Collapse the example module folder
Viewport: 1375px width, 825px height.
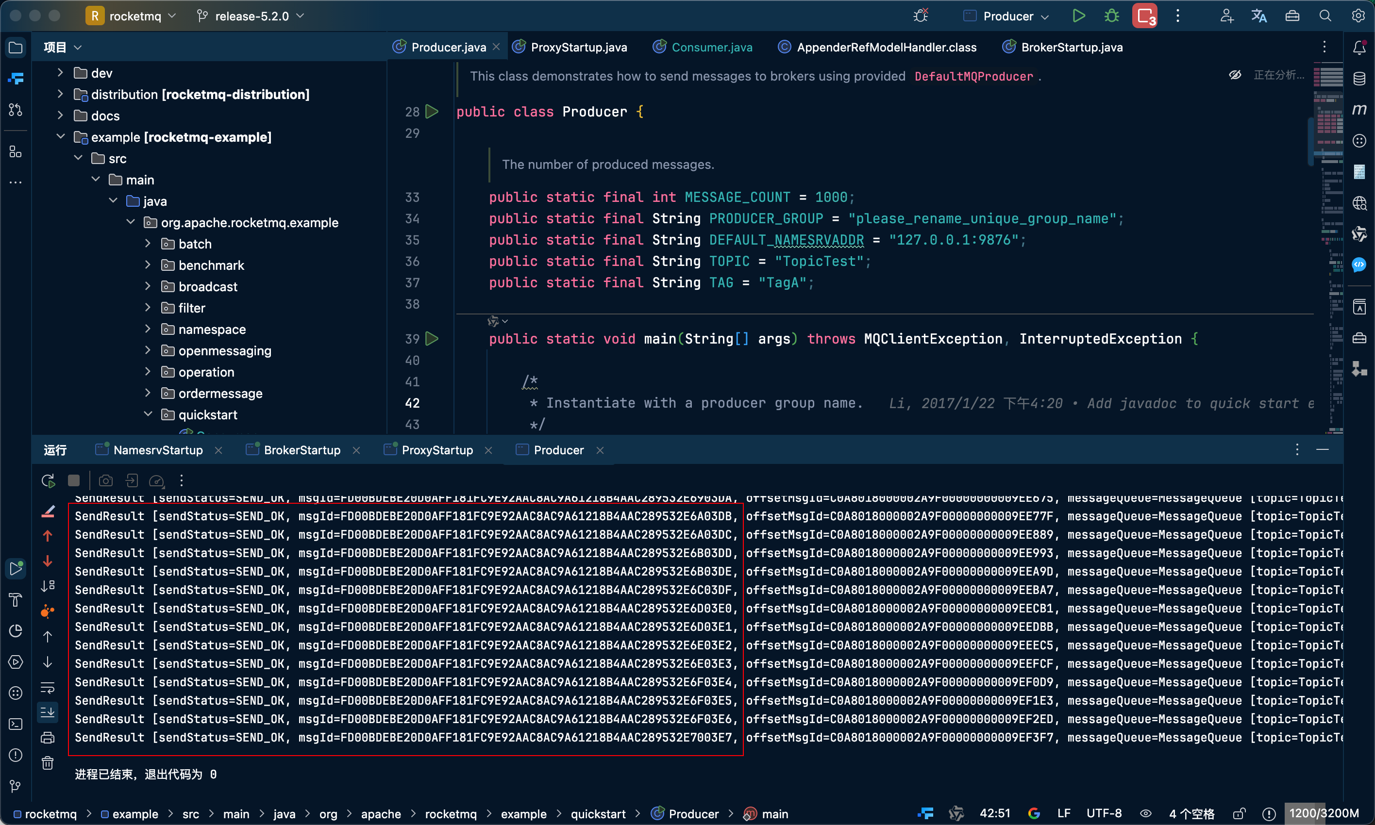tap(61, 137)
